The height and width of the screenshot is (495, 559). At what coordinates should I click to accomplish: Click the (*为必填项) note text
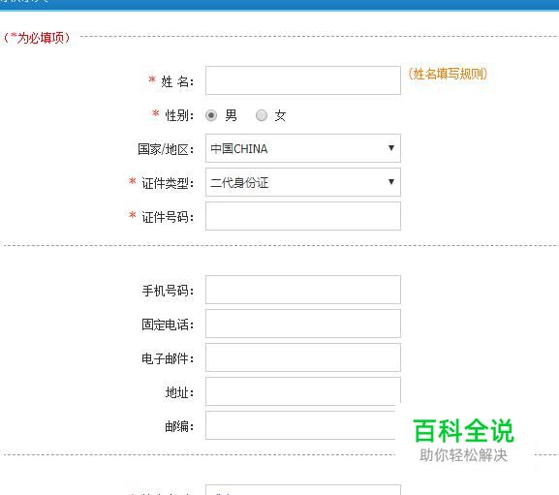(x=37, y=38)
